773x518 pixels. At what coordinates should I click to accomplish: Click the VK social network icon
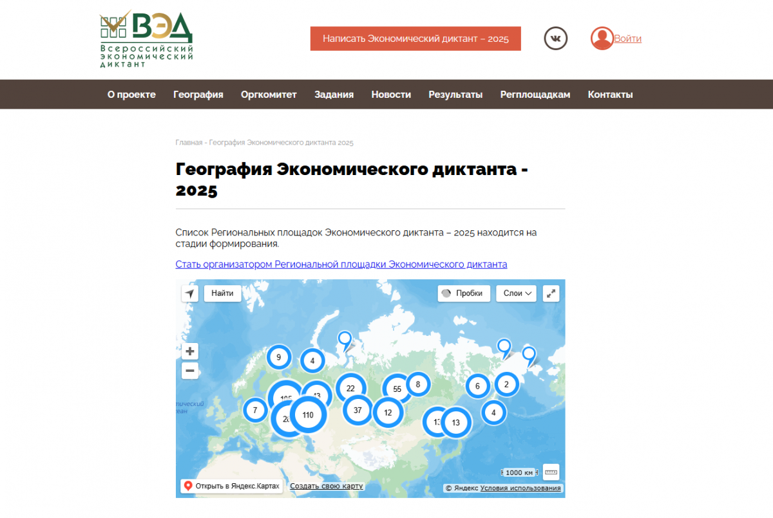[556, 39]
